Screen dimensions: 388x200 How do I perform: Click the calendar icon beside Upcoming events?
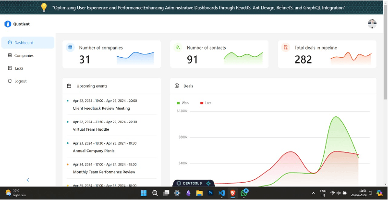point(69,86)
